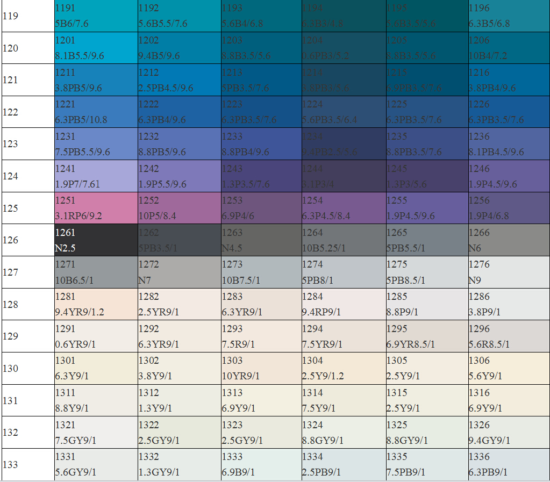Click swatch 1226 6.3PB3.5/7.6

coord(509,112)
